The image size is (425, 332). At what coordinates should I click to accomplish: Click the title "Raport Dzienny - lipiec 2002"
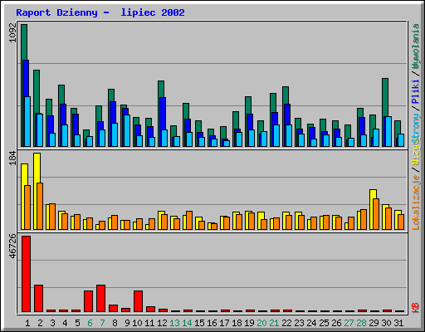pyautogui.click(x=100, y=12)
